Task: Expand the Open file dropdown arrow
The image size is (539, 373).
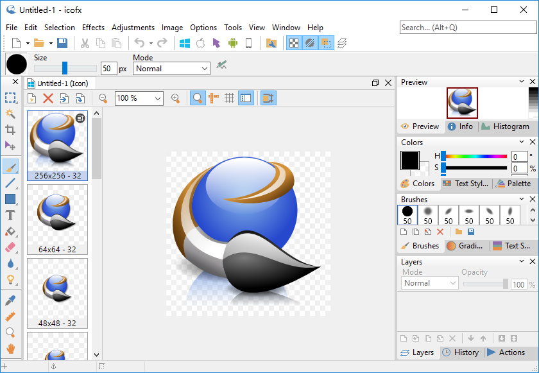Action: 51,43
